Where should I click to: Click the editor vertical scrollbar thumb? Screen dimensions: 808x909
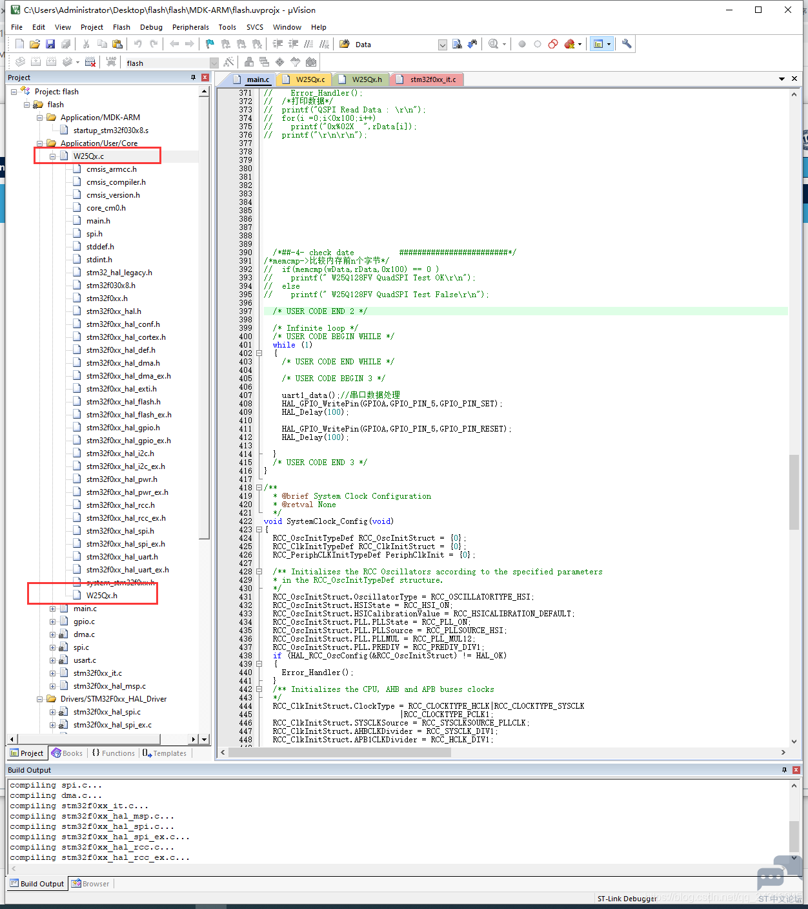(794, 492)
